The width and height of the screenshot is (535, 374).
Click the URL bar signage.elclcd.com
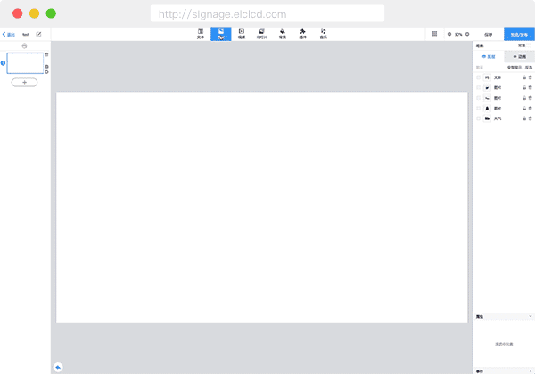267,14
